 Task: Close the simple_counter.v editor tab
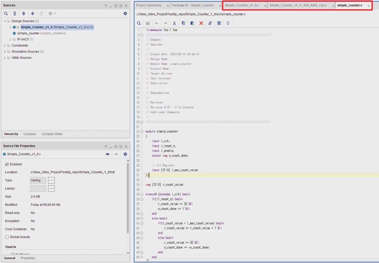369,6
